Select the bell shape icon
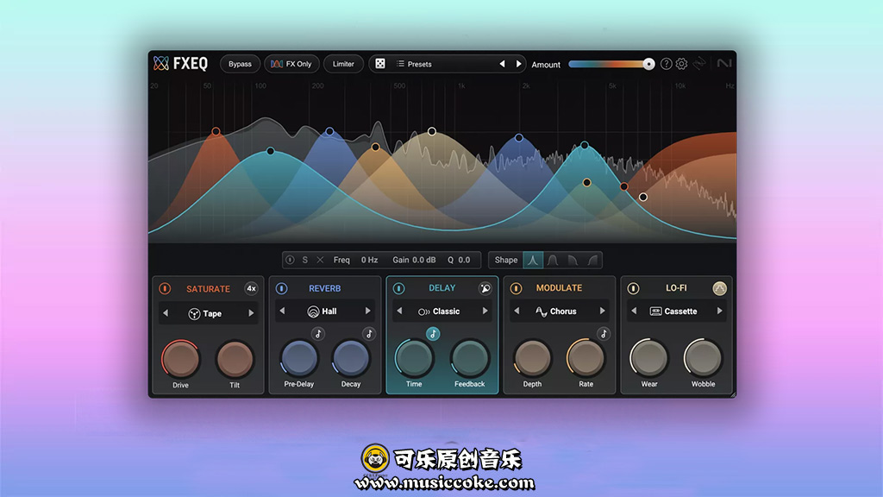Screen dimensions: 883x497 tap(533, 260)
